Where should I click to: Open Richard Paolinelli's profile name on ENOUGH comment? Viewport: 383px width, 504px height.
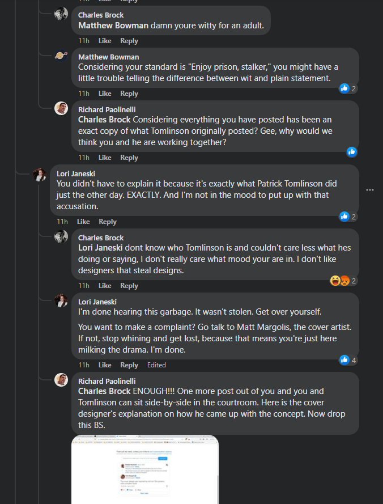(107, 381)
